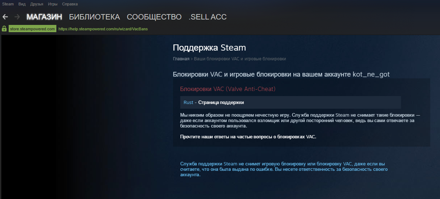Open the Вид menu

22,4
